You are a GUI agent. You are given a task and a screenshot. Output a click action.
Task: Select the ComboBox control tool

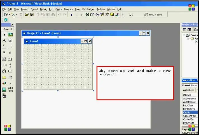click(4, 59)
